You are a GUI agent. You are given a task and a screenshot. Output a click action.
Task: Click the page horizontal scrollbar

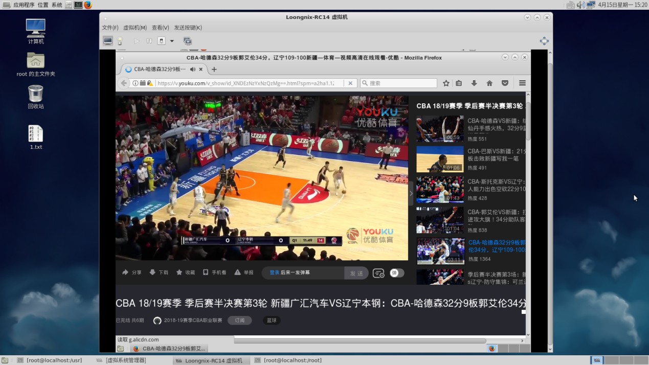tap(360, 340)
